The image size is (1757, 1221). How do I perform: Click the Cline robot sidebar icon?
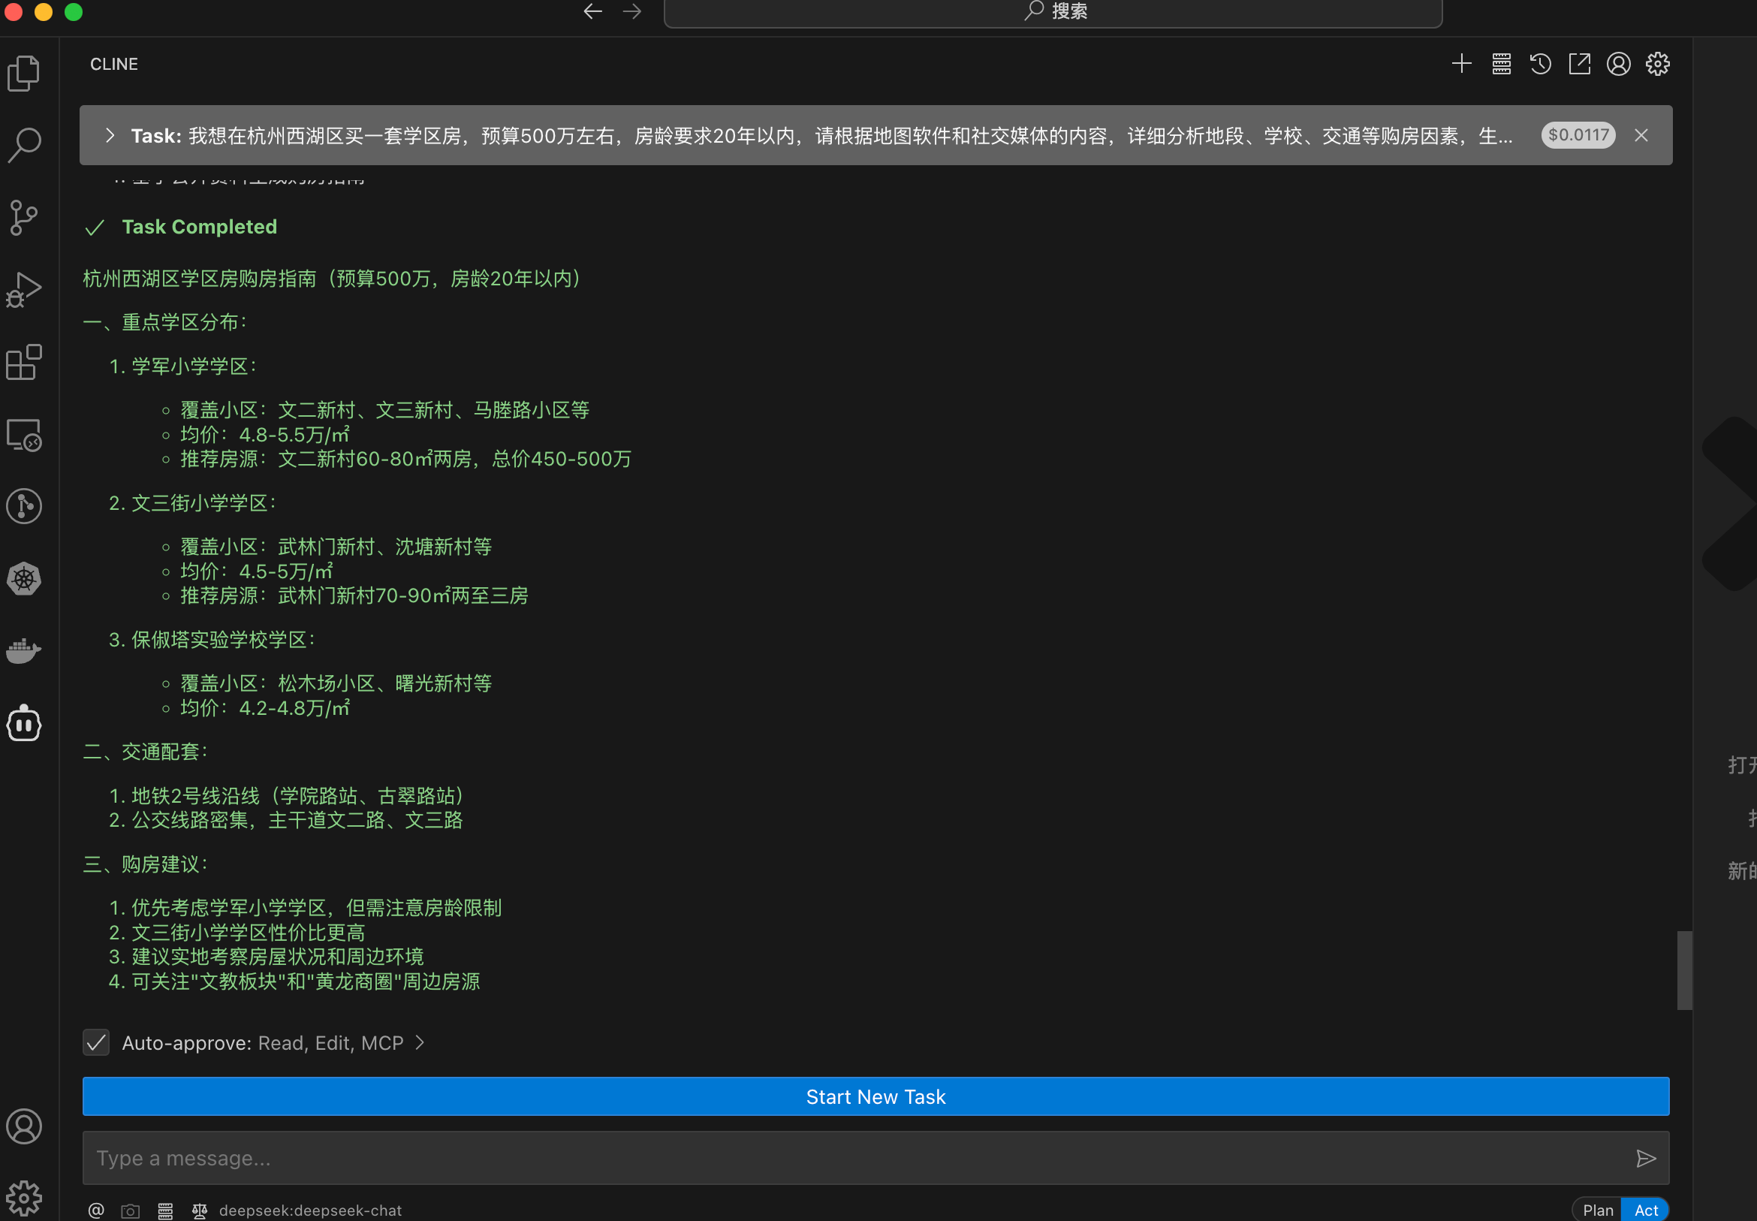(24, 724)
